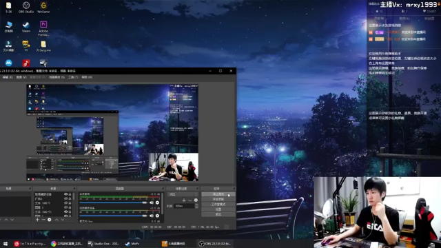This screenshot has width=441, height=248.
Task: Click the LIVE 00:00:00 status text
Action: tap(152, 227)
